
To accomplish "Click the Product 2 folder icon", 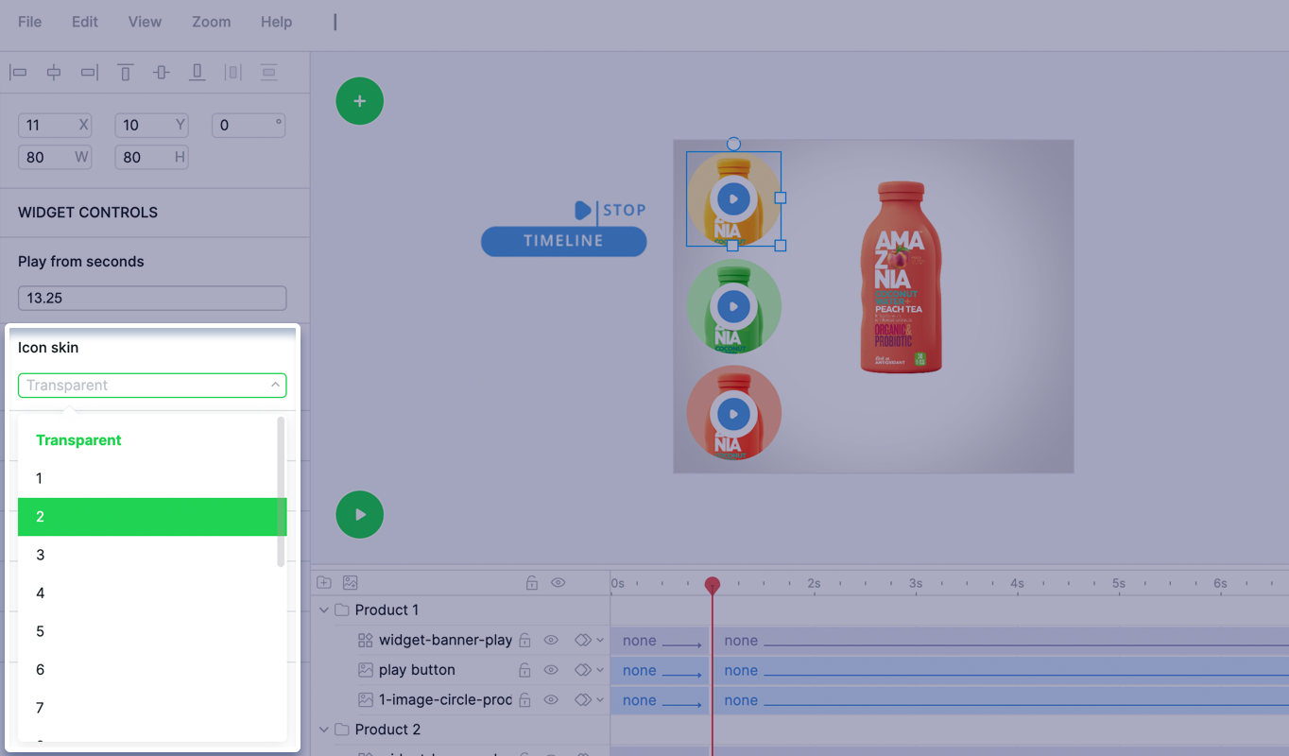I will pyautogui.click(x=342, y=730).
